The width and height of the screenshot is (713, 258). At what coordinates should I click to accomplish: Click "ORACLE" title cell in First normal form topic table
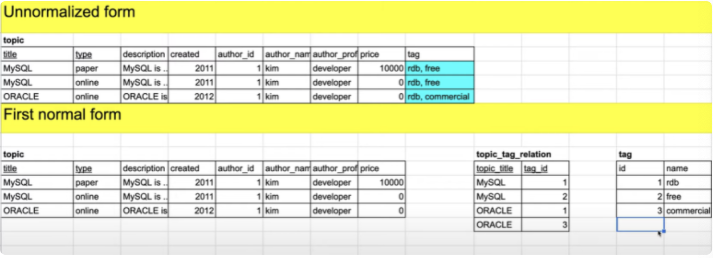point(37,211)
